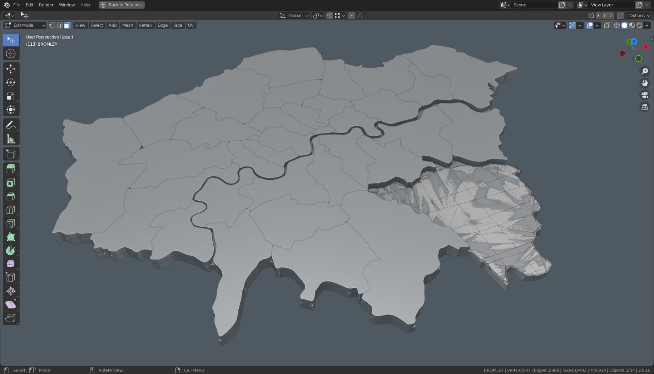
Task: Switch to solid viewport shading
Action: click(x=624, y=25)
